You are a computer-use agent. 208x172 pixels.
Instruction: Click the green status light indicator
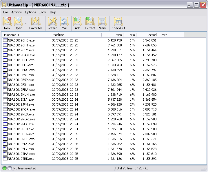(5, 168)
